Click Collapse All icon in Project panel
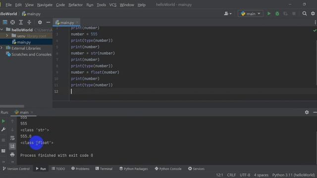This screenshot has width=317, height=178. point(29,22)
